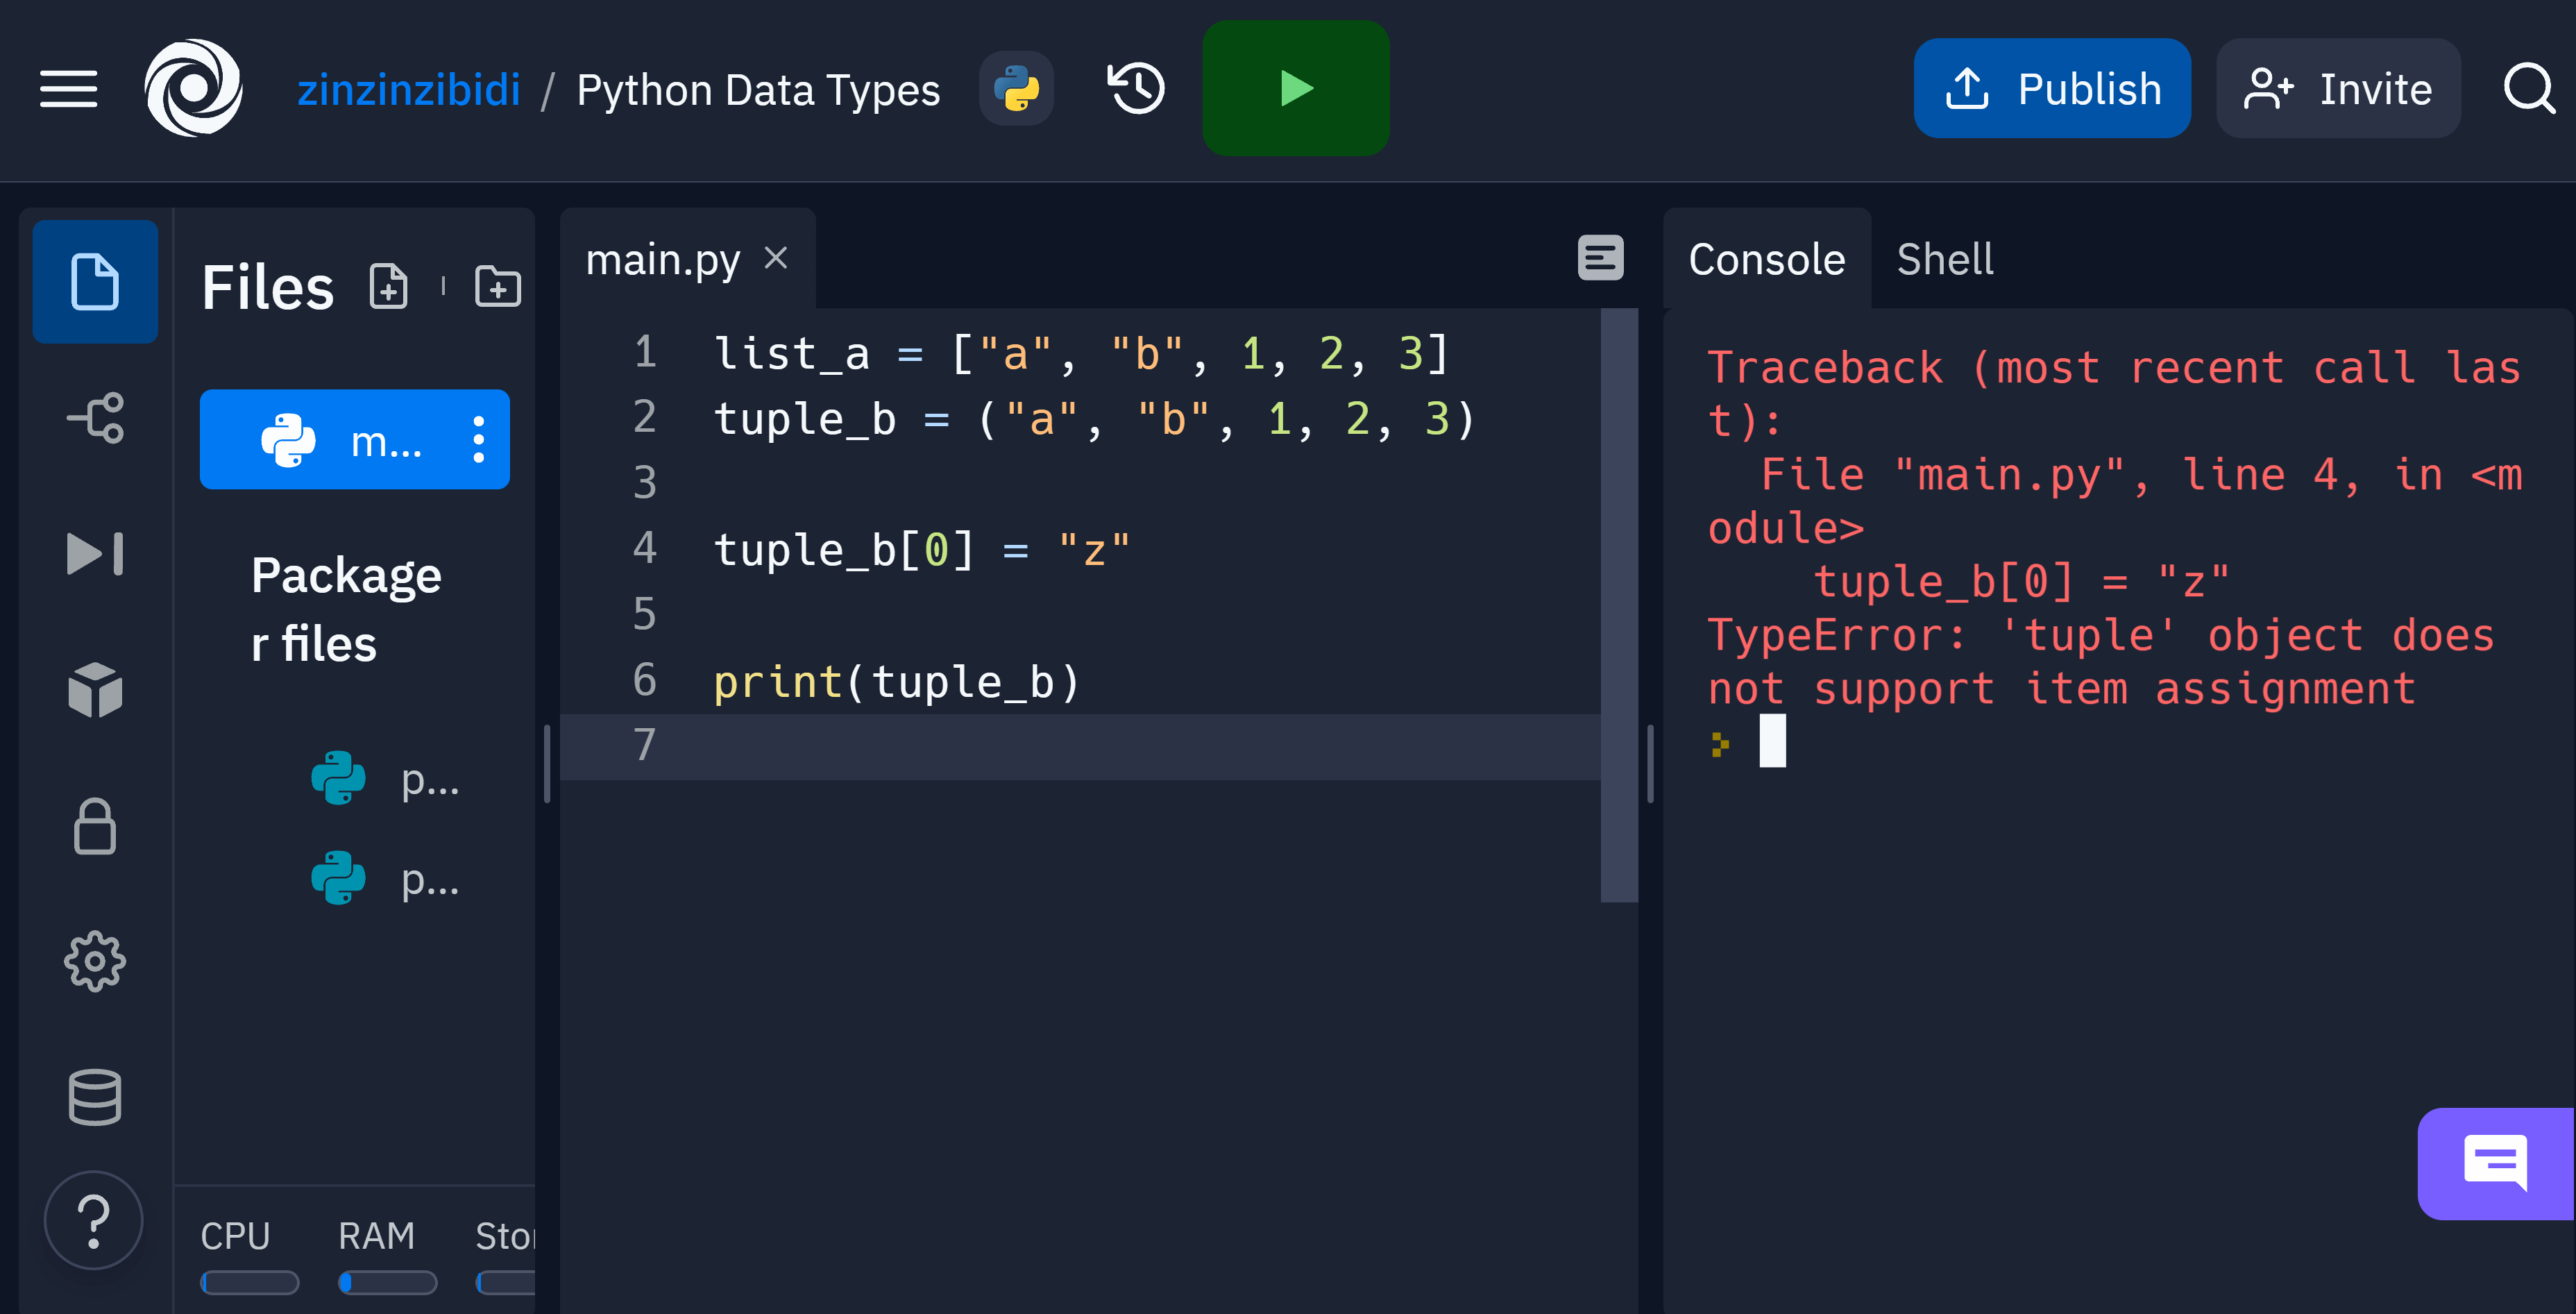Open the chat support bubble
The width and height of the screenshot is (2576, 1314).
click(2495, 1163)
